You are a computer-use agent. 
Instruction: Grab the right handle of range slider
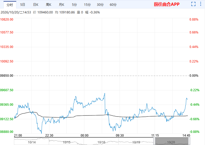(x=189, y=141)
